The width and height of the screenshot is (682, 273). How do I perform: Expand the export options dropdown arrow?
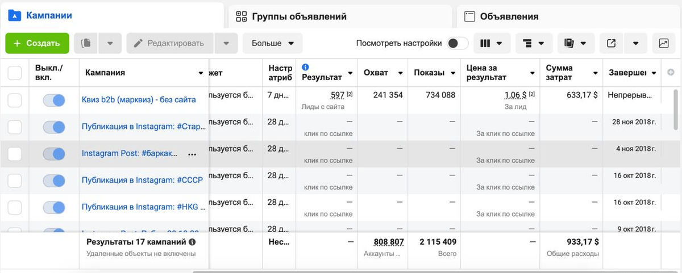[636, 43]
